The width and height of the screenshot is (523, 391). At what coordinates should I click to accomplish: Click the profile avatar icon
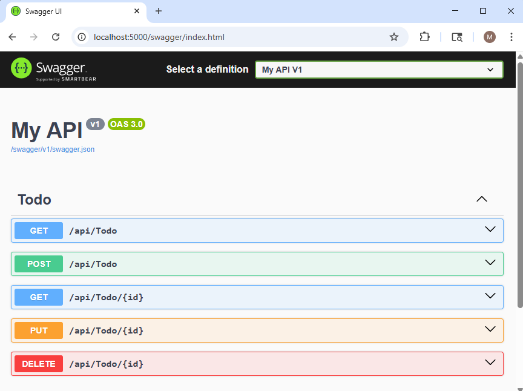(x=489, y=37)
